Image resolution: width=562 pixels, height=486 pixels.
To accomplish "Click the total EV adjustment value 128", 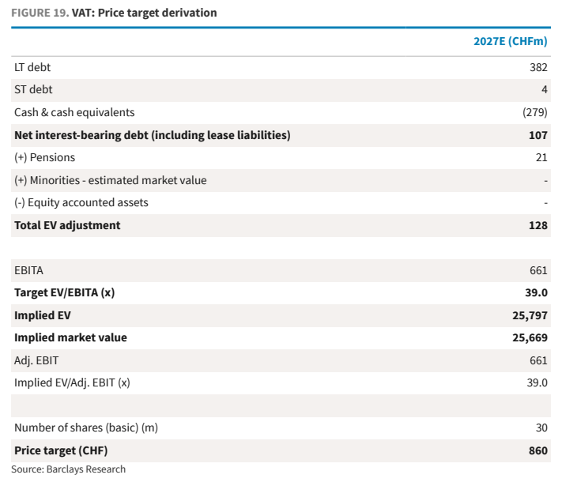I will pos(538,225).
